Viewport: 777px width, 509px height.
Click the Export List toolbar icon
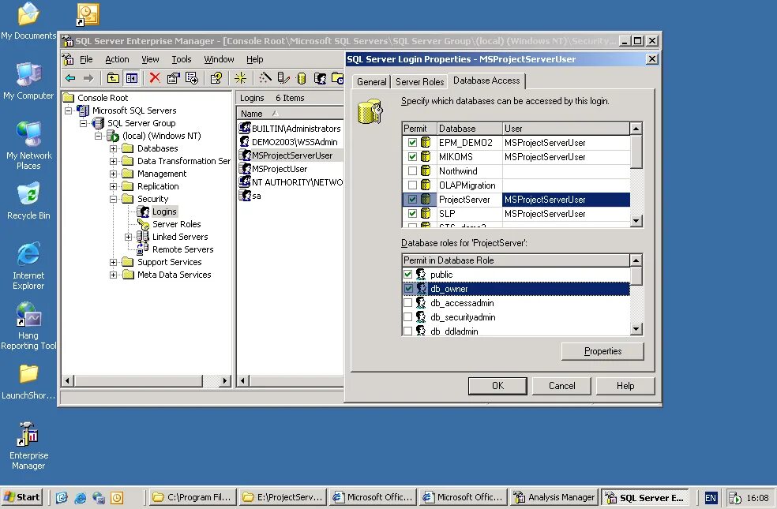tap(191, 78)
